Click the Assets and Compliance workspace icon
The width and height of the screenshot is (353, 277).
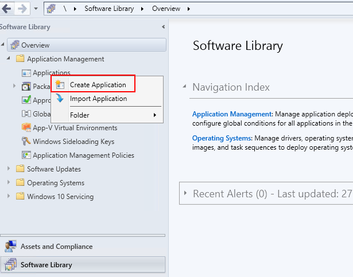point(10,246)
